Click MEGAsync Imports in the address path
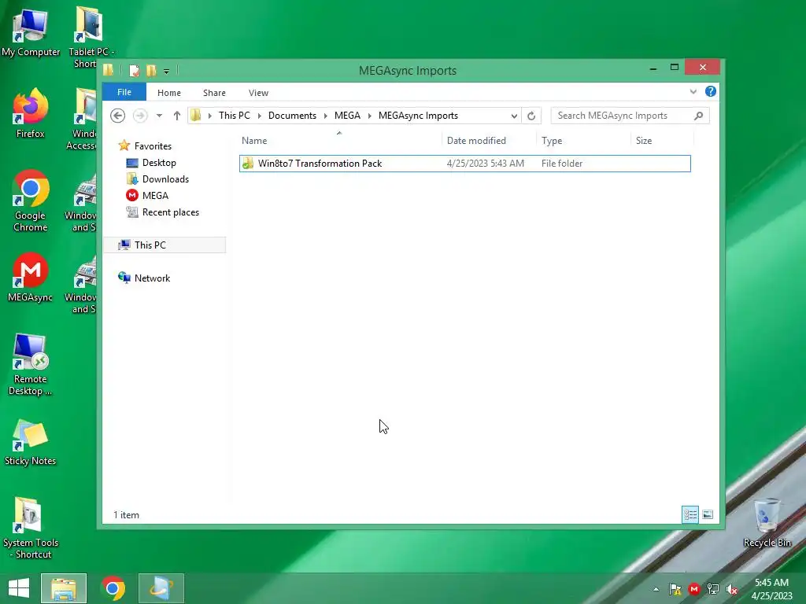Screen dimensions: 806x604 pyautogui.click(x=418, y=116)
